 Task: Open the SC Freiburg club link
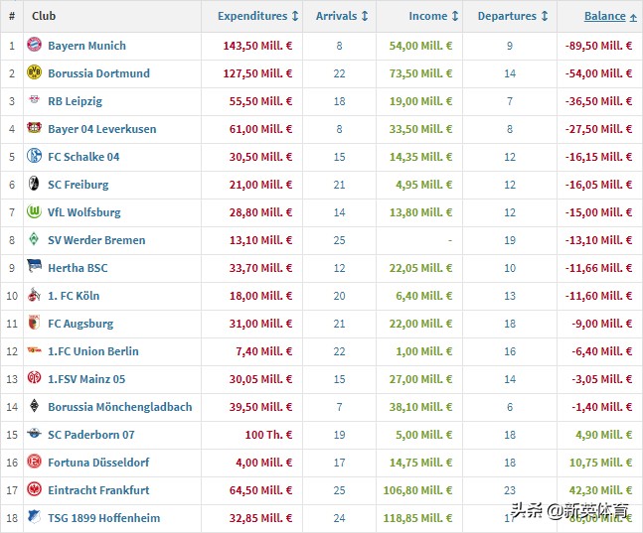[x=79, y=185]
